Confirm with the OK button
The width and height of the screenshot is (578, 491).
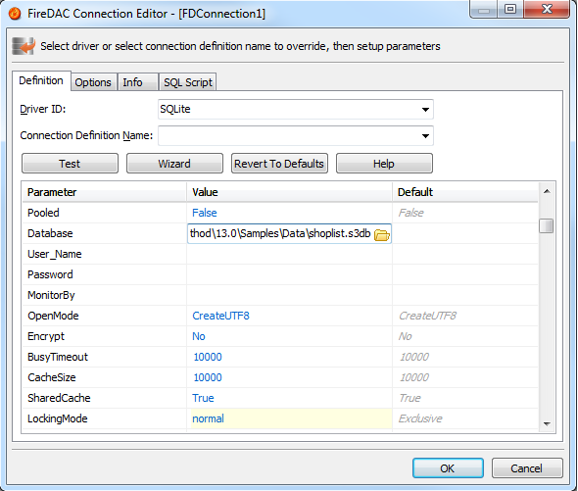click(x=448, y=468)
